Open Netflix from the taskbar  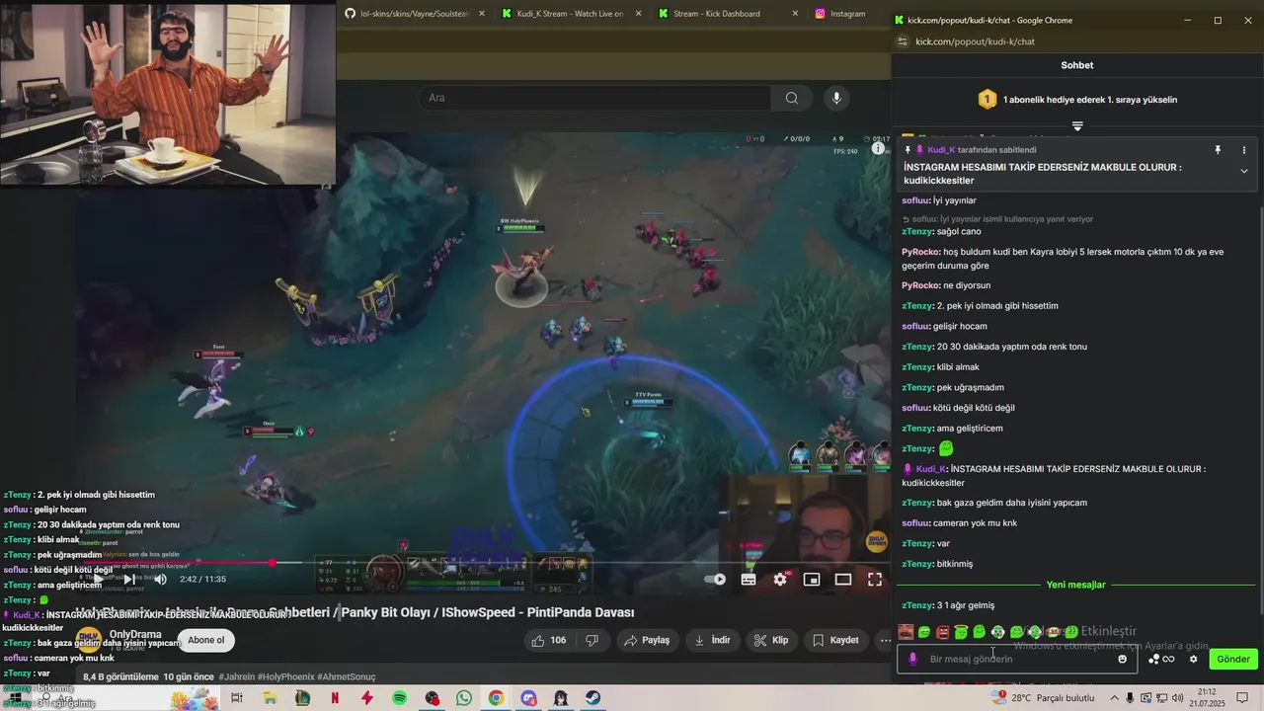[335, 698]
